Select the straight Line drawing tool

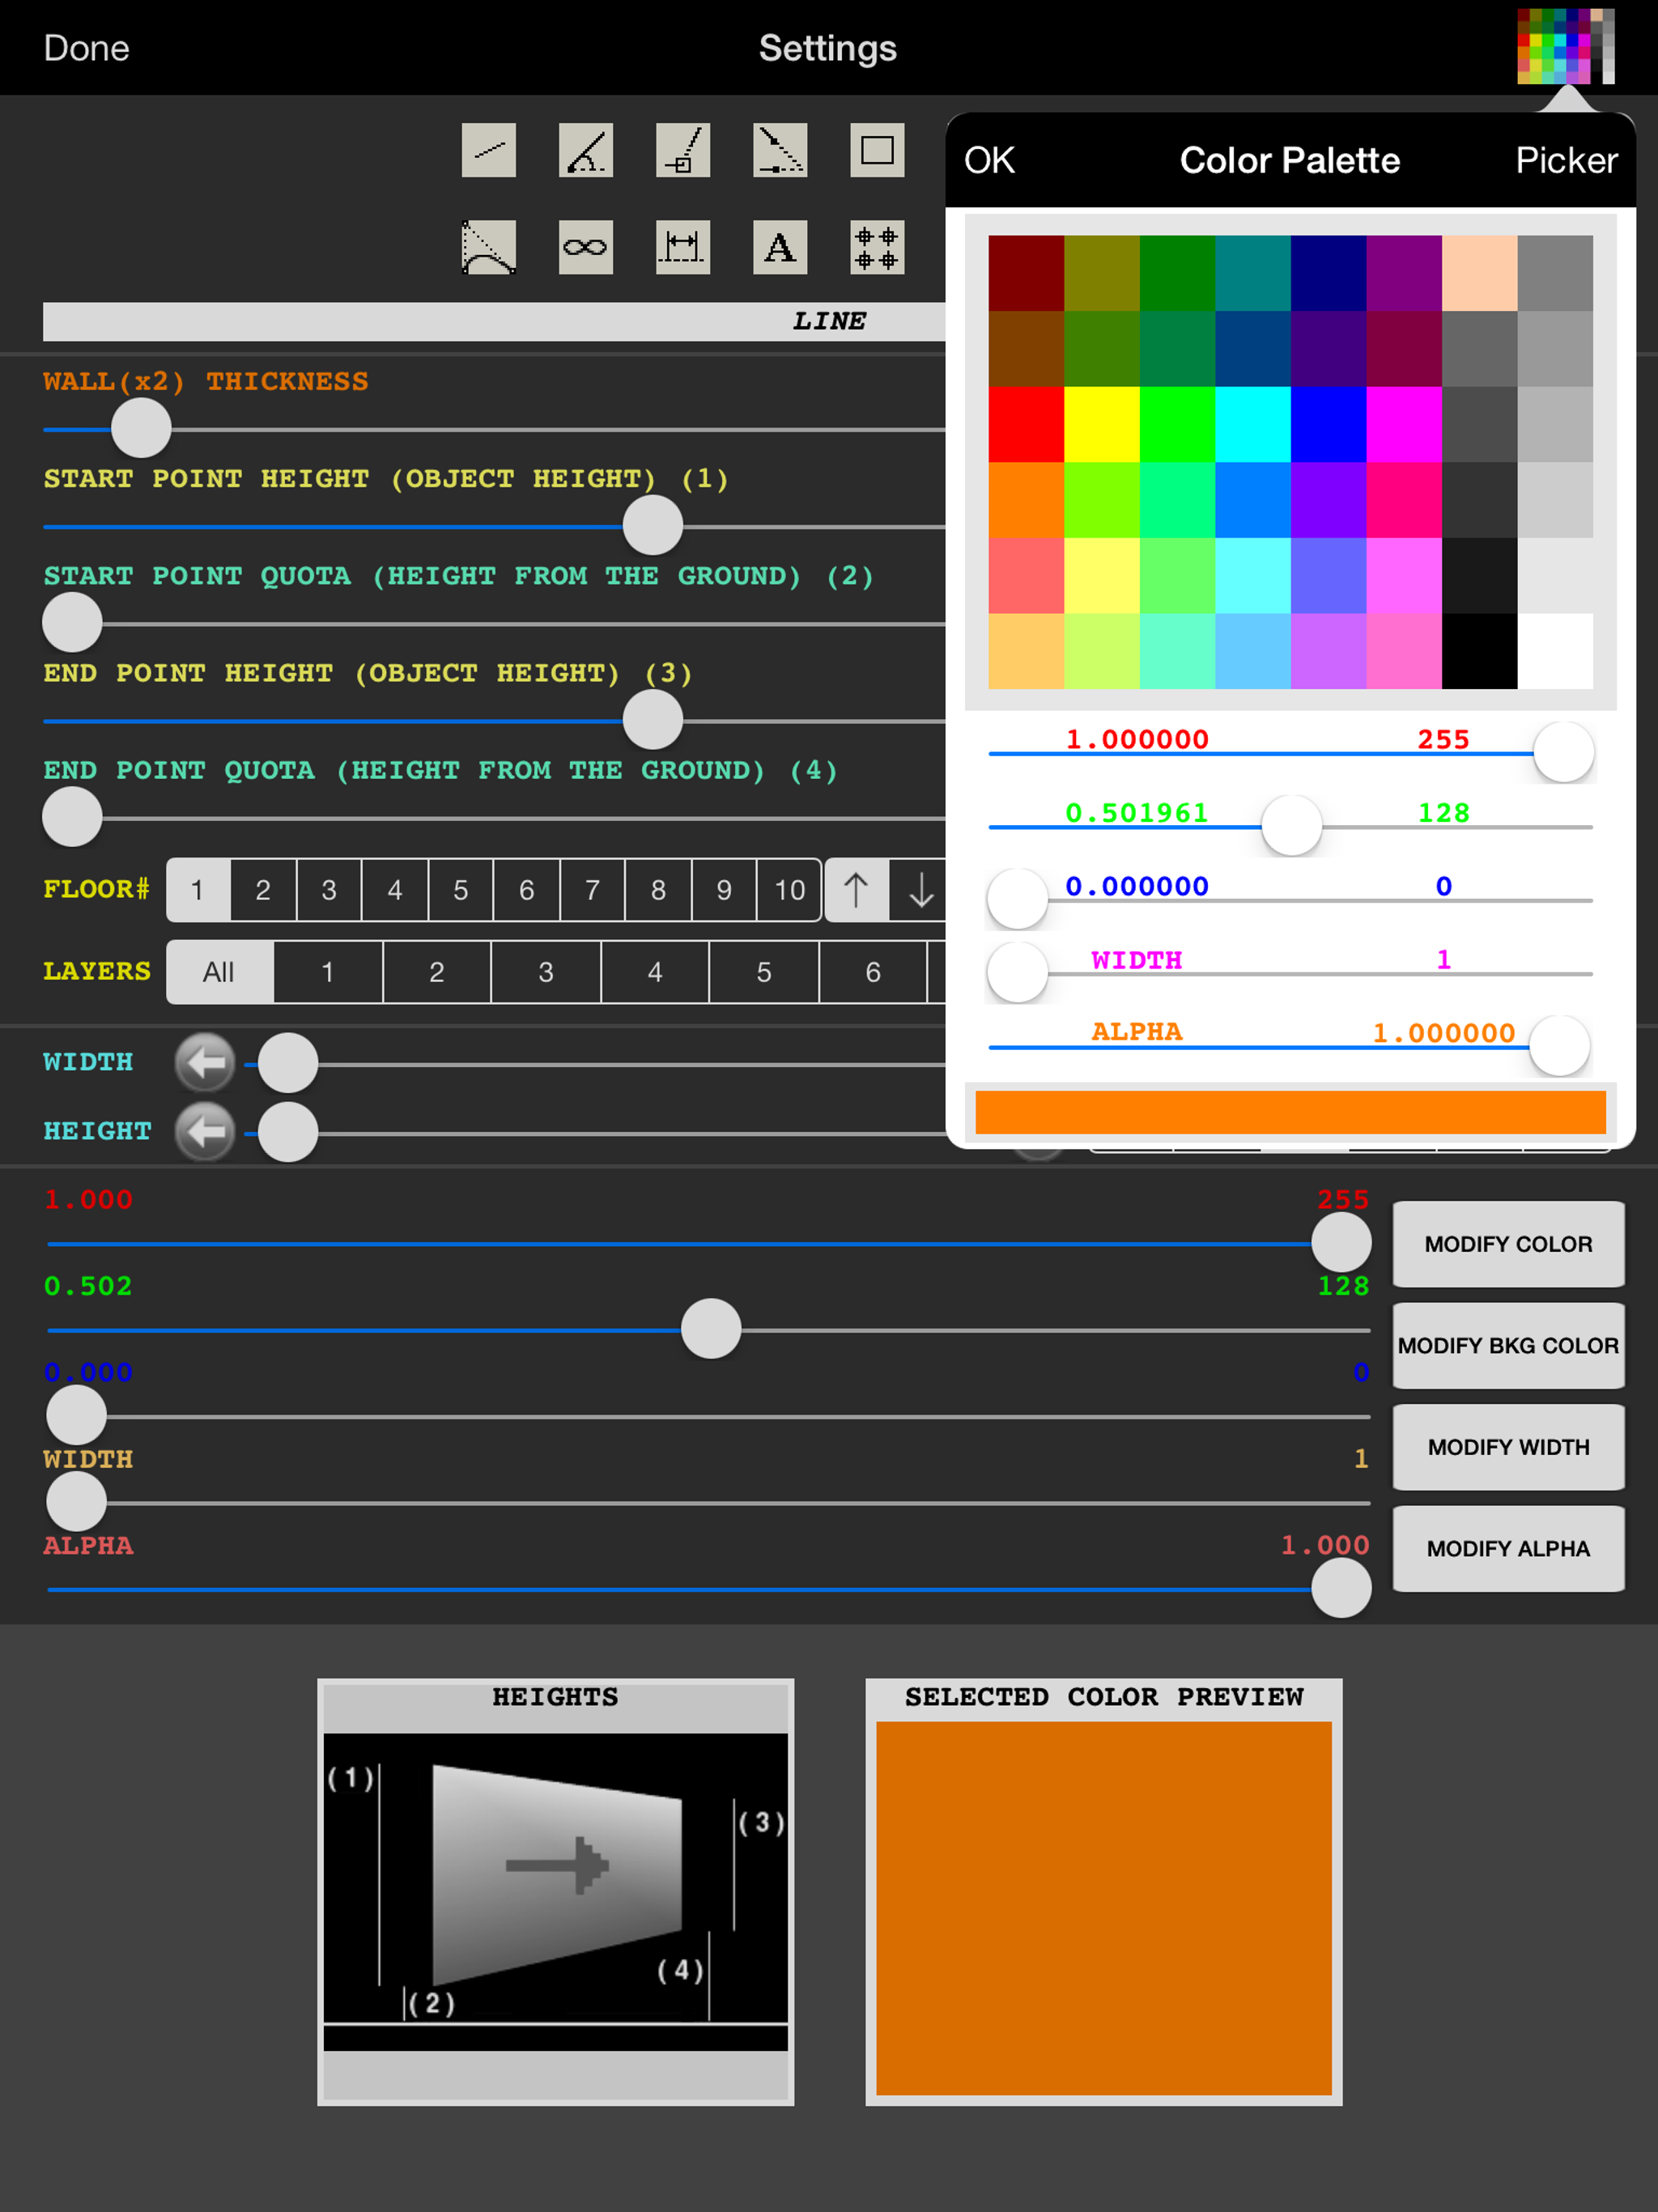click(x=488, y=150)
